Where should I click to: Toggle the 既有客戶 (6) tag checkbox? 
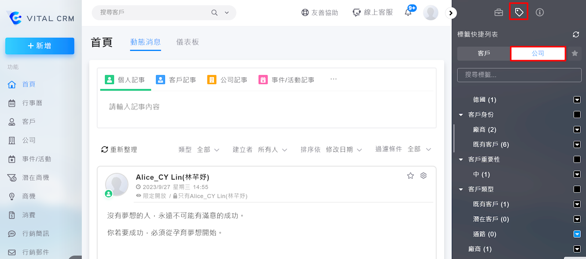pos(577,144)
